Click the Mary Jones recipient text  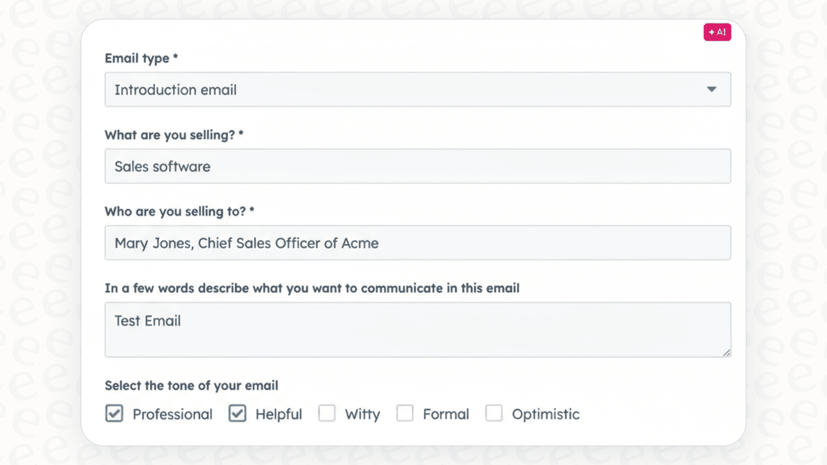246,243
